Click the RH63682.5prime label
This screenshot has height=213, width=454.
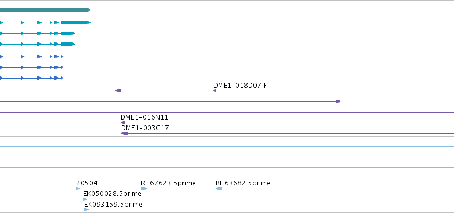[x=243, y=183]
